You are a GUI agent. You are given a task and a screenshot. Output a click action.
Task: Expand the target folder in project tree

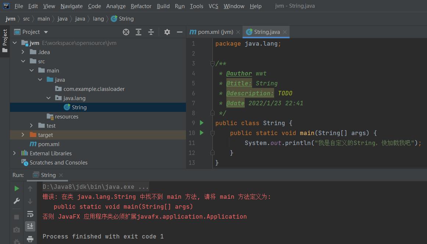click(23, 135)
